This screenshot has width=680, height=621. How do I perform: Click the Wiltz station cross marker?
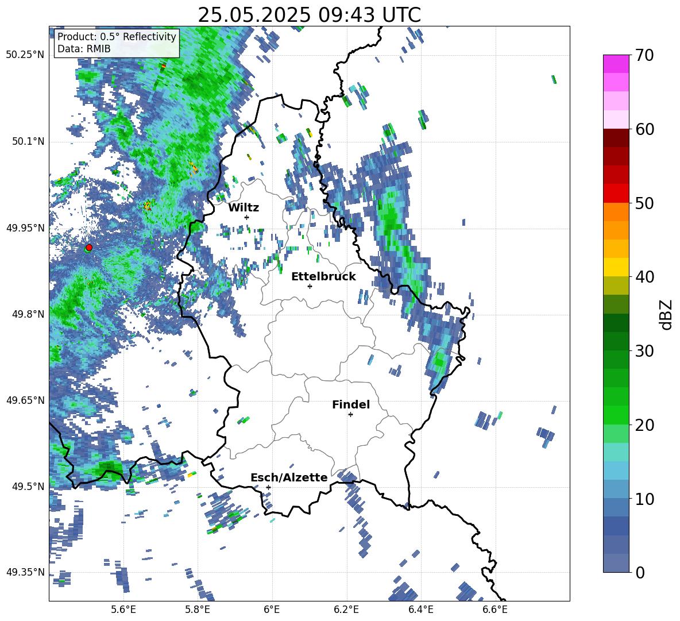coord(247,217)
